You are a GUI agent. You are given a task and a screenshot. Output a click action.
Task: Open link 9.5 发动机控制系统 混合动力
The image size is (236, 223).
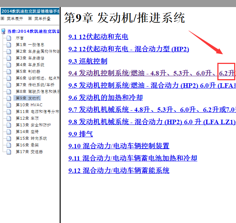coord(152,85)
